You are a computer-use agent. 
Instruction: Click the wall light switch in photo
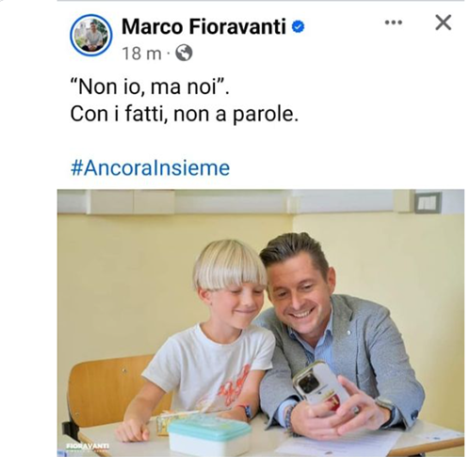[x=428, y=202]
